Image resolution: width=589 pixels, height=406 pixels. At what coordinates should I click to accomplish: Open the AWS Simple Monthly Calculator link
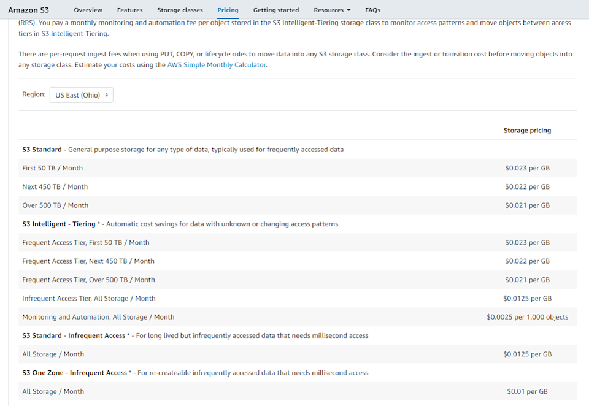[x=217, y=65]
